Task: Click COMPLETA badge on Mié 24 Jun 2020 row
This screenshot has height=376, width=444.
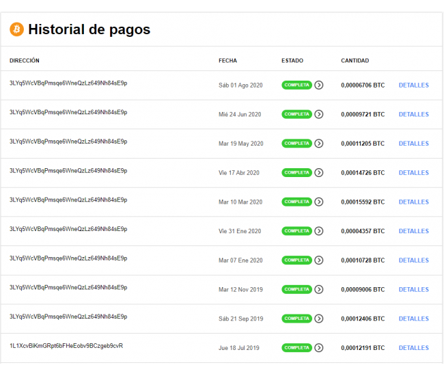Action: 296,114
